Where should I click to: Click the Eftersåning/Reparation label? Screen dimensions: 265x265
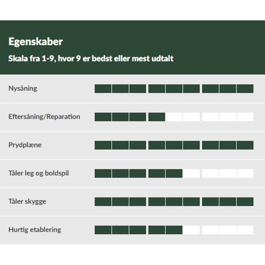coord(44,117)
